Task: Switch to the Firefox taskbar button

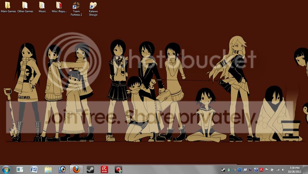Action: 76,169
